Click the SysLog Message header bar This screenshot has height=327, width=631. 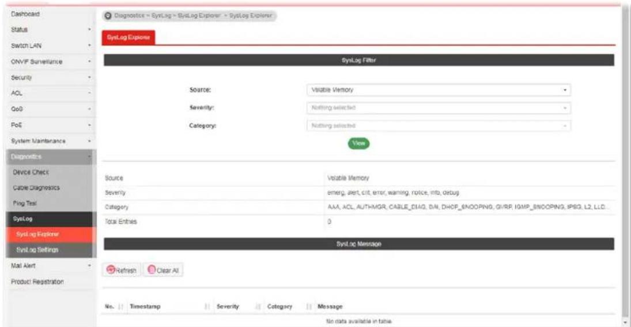(x=359, y=244)
